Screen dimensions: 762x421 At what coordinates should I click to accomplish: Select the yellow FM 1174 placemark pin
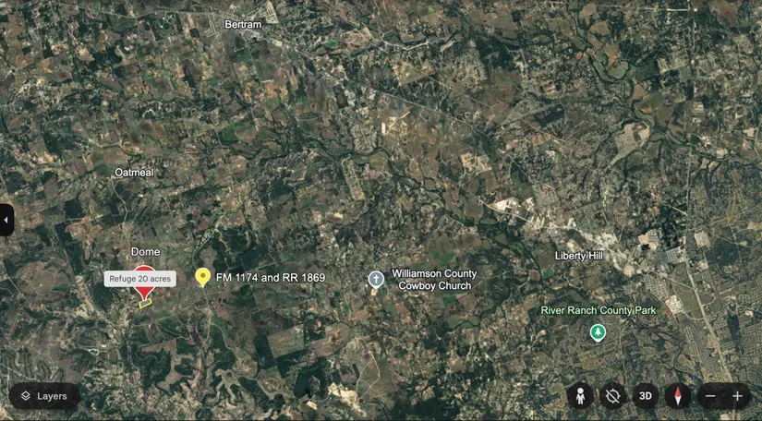point(202,277)
